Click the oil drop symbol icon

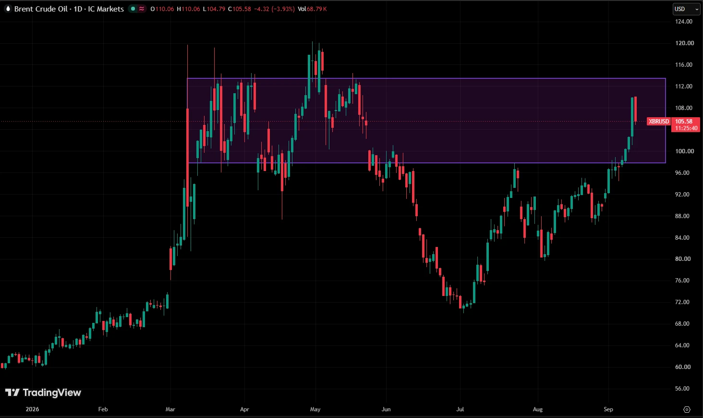click(x=8, y=9)
